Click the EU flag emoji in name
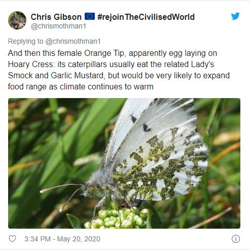 click(x=90, y=17)
